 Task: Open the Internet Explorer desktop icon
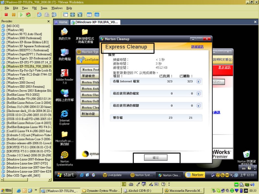point(64,117)
